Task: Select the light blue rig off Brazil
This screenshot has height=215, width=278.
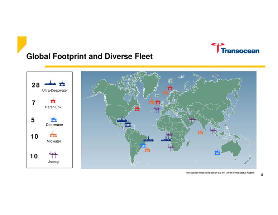Action: 143,145
